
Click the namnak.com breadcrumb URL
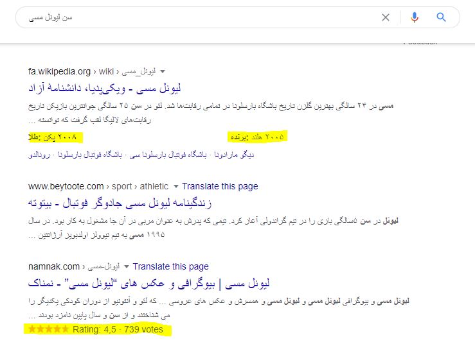click(x=74, y=266)
